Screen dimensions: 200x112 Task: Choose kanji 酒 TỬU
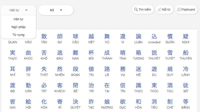170,88
